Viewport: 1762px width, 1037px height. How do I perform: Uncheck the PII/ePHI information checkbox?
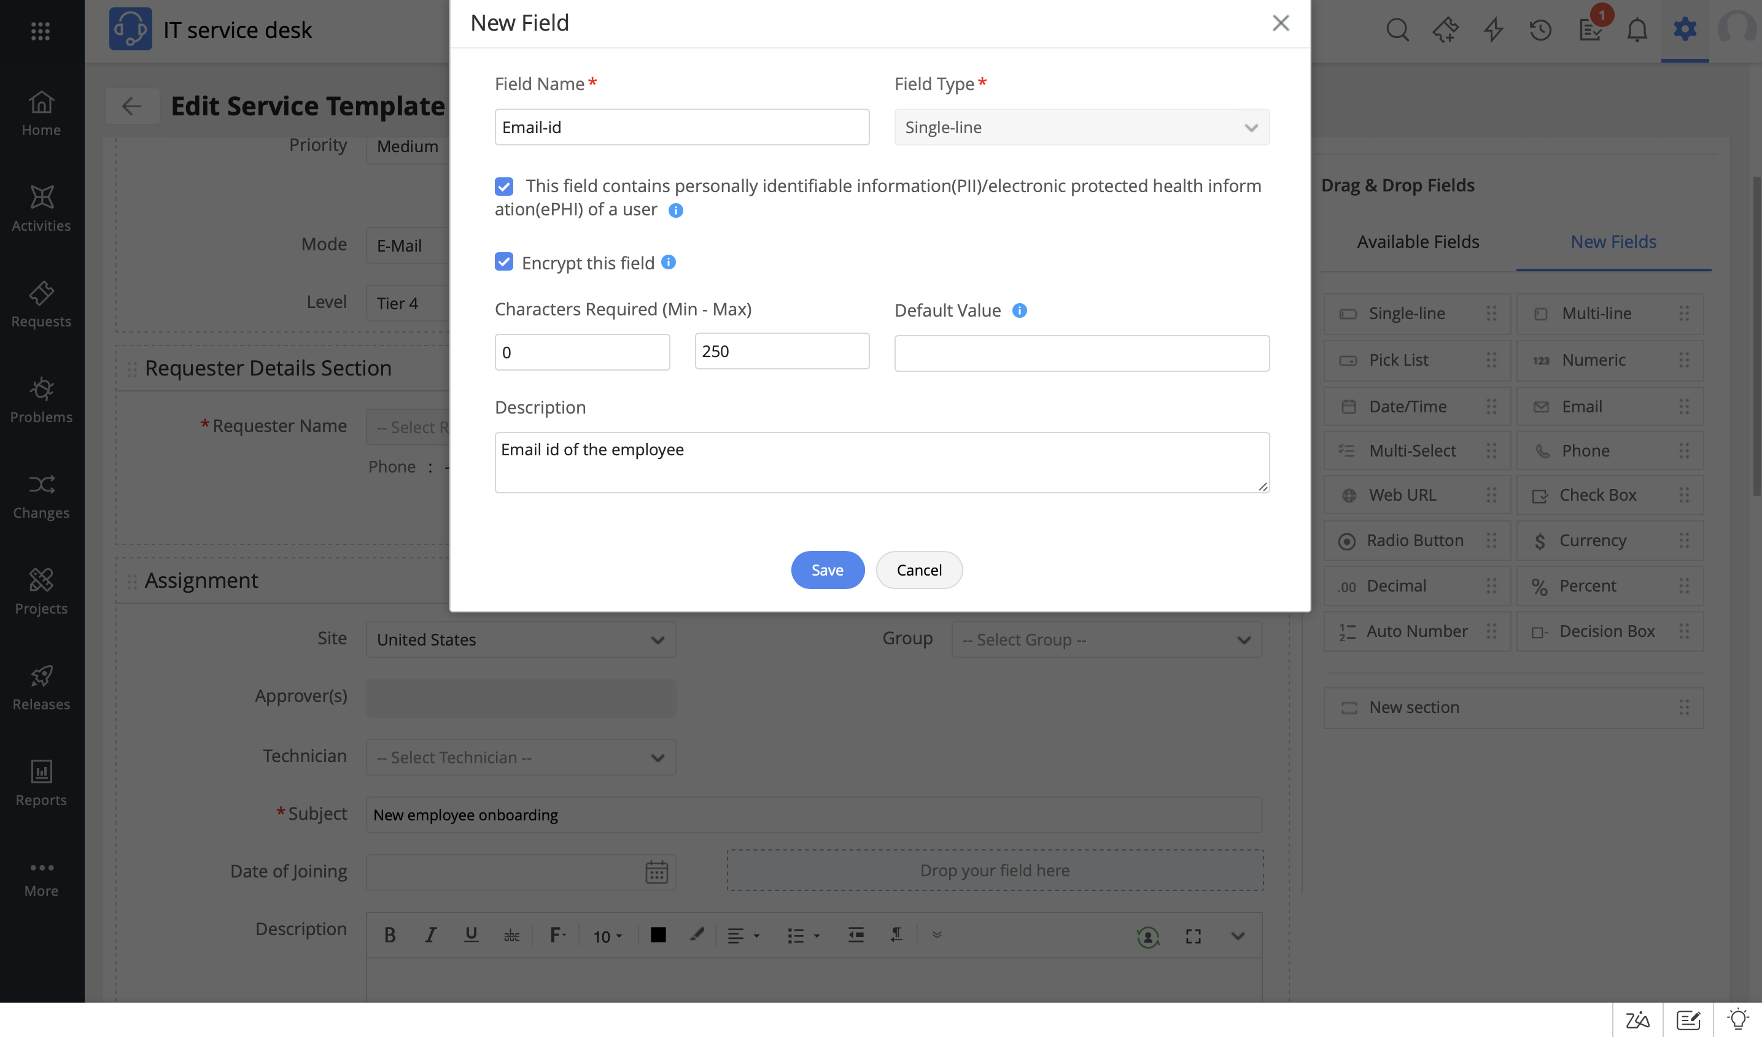(503, 186)
